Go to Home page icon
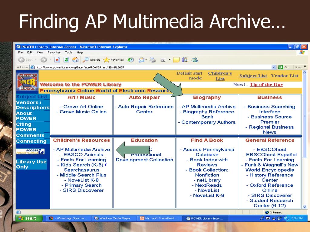 (x=75, y=60)
